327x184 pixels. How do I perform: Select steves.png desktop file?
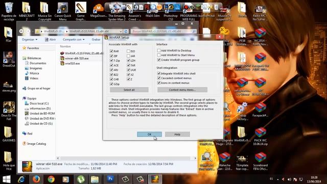[9, 86]
